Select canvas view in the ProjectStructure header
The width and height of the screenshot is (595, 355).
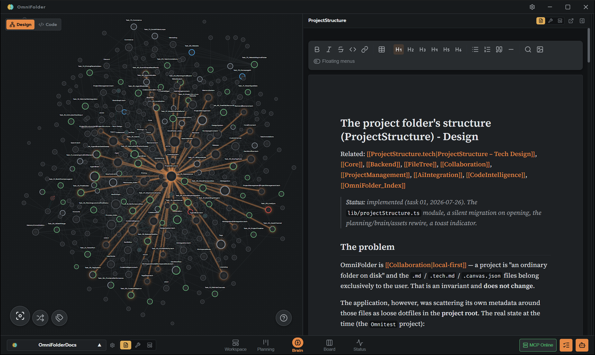[x=560, y=21]
